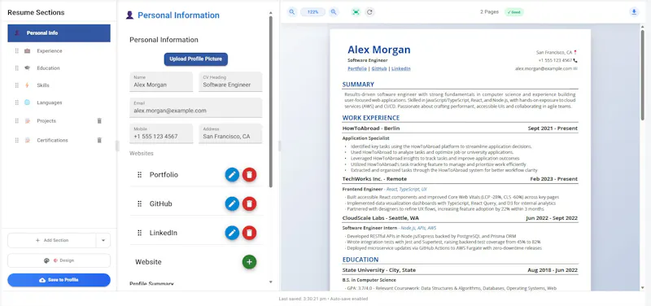Click the Good status badge
The height and width of the screenshot is (306, 651).
point(514,12)
